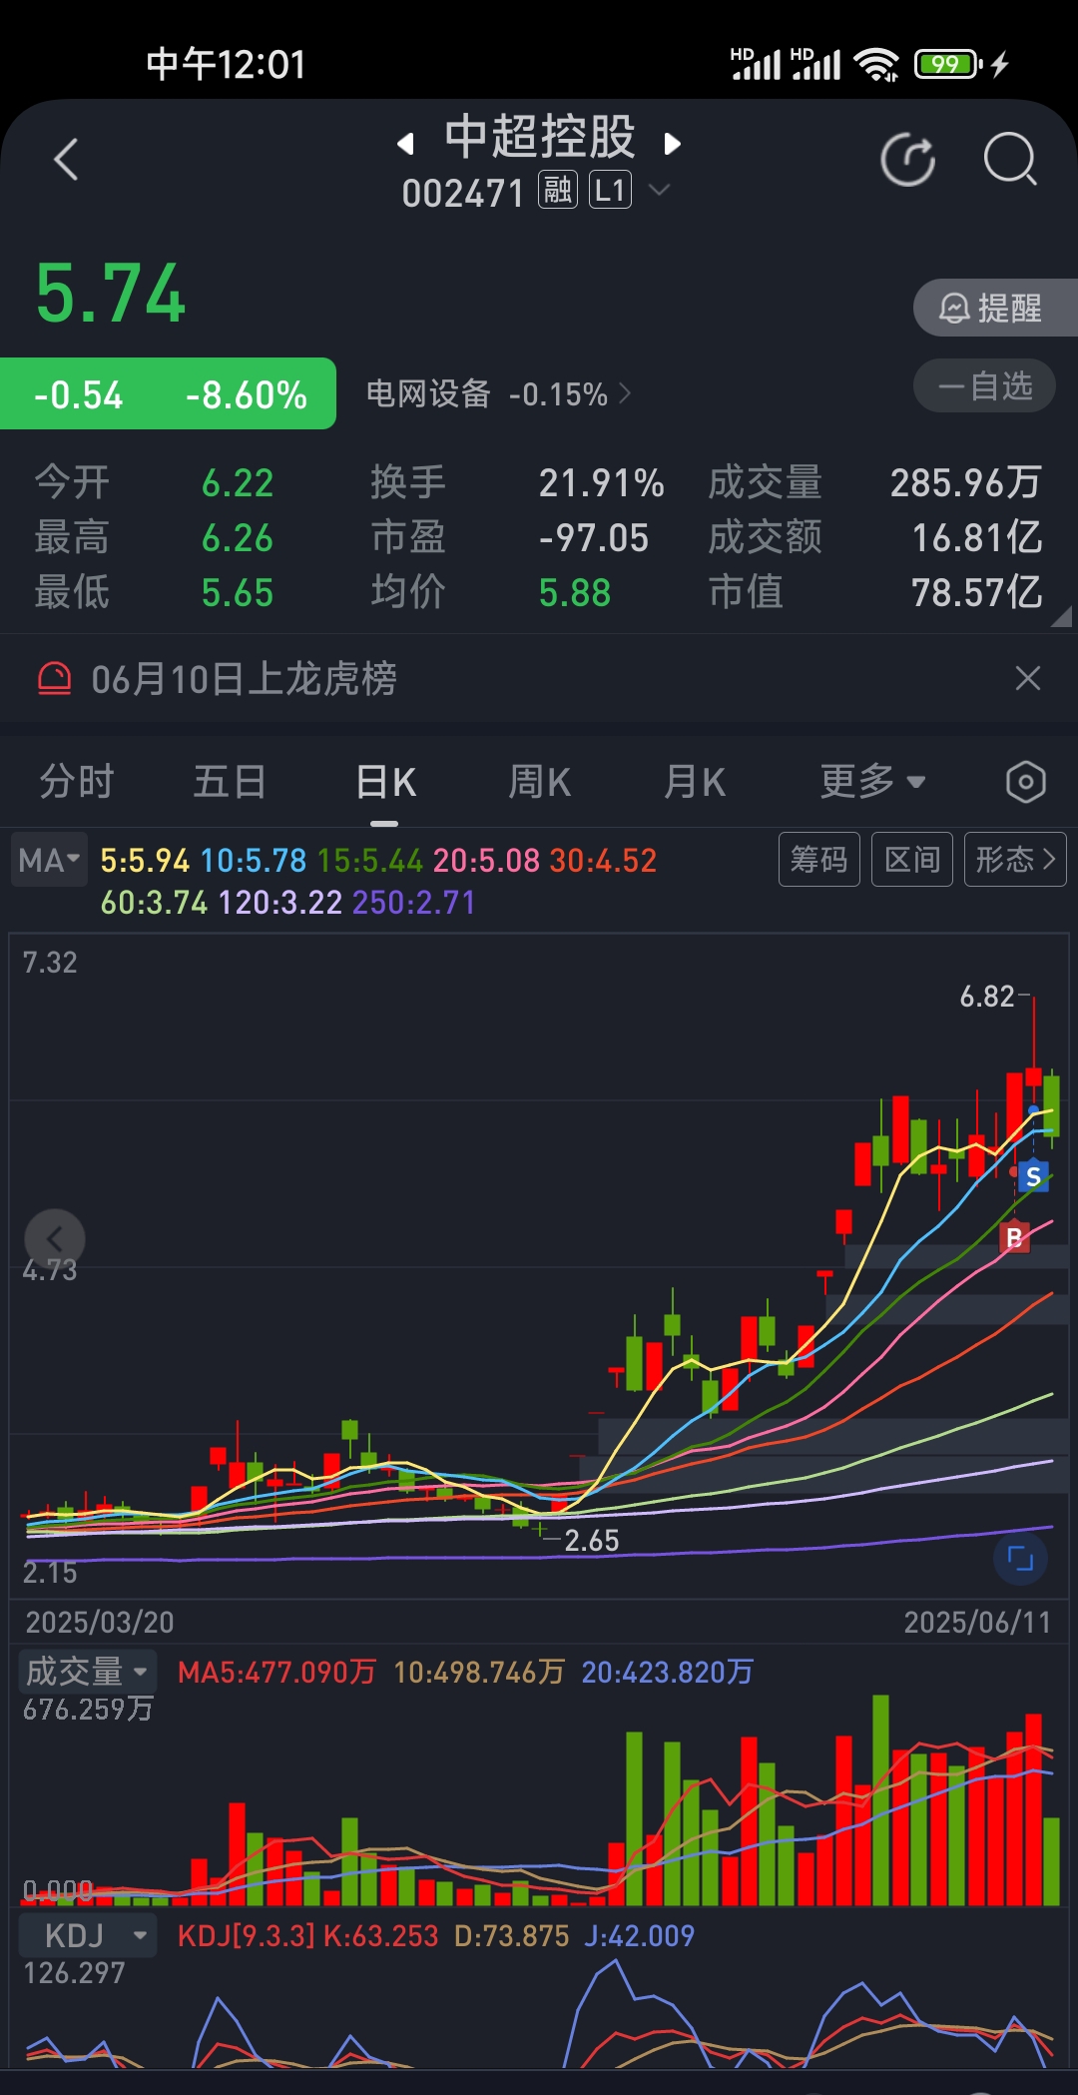Switch to previous stock with left triangle
Image resolution: width=1078 pixels, height=2095 pixels.
pos(405,144)
